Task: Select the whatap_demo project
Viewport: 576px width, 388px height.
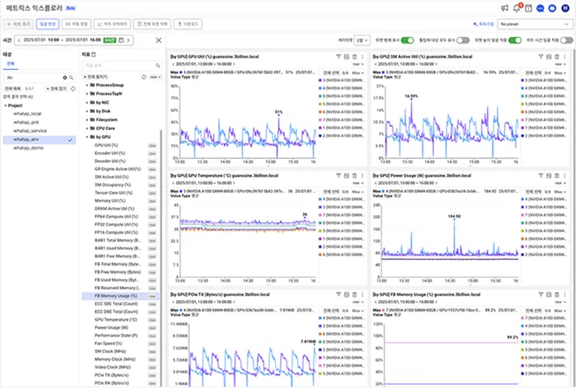Action: [x=28, y=148]
